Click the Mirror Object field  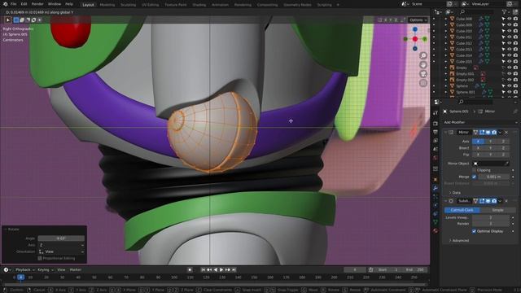click(491, 164)
